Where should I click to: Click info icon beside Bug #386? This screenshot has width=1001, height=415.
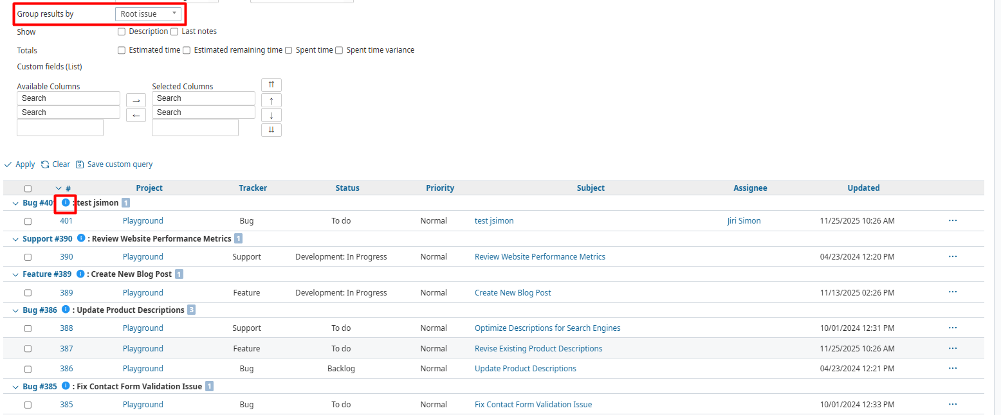(x=66, y=310)
